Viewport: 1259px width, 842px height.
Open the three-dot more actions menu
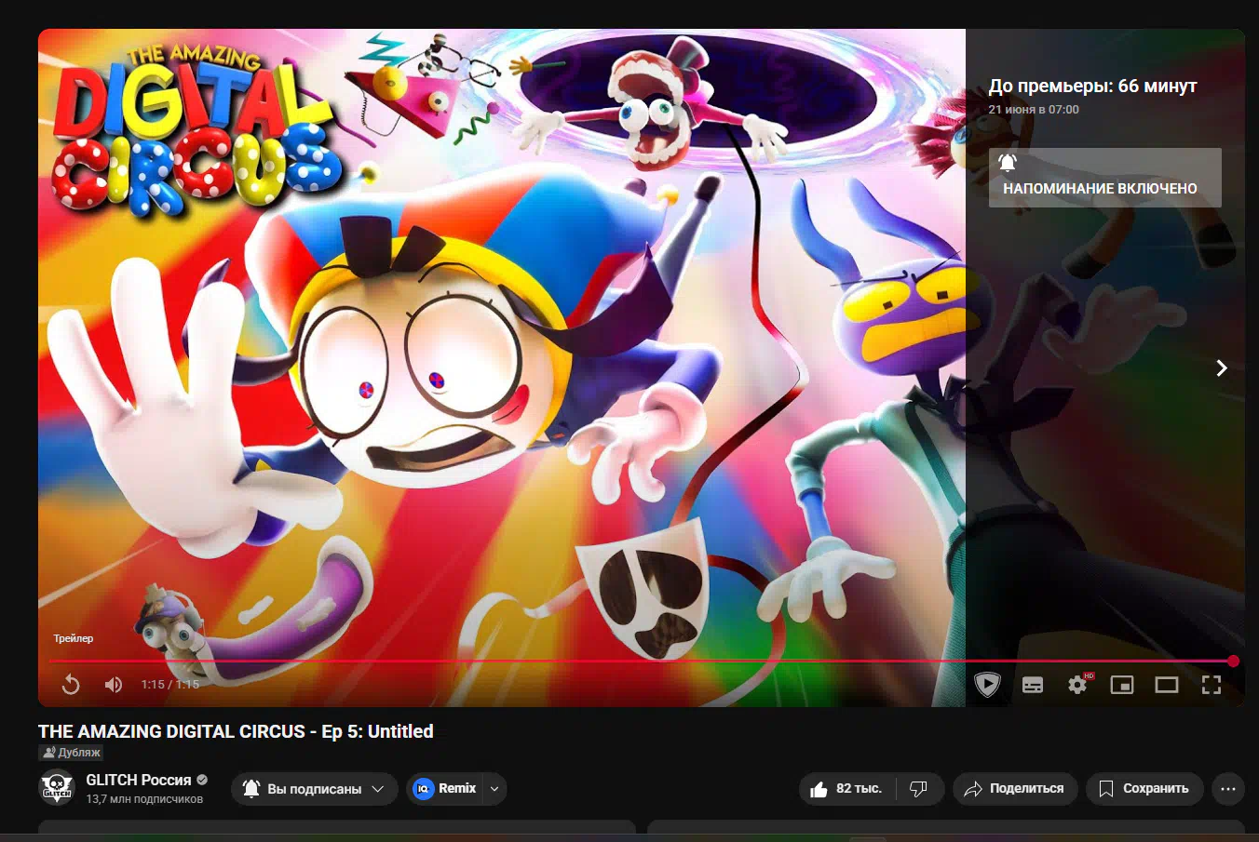(x=1228, y=789)
